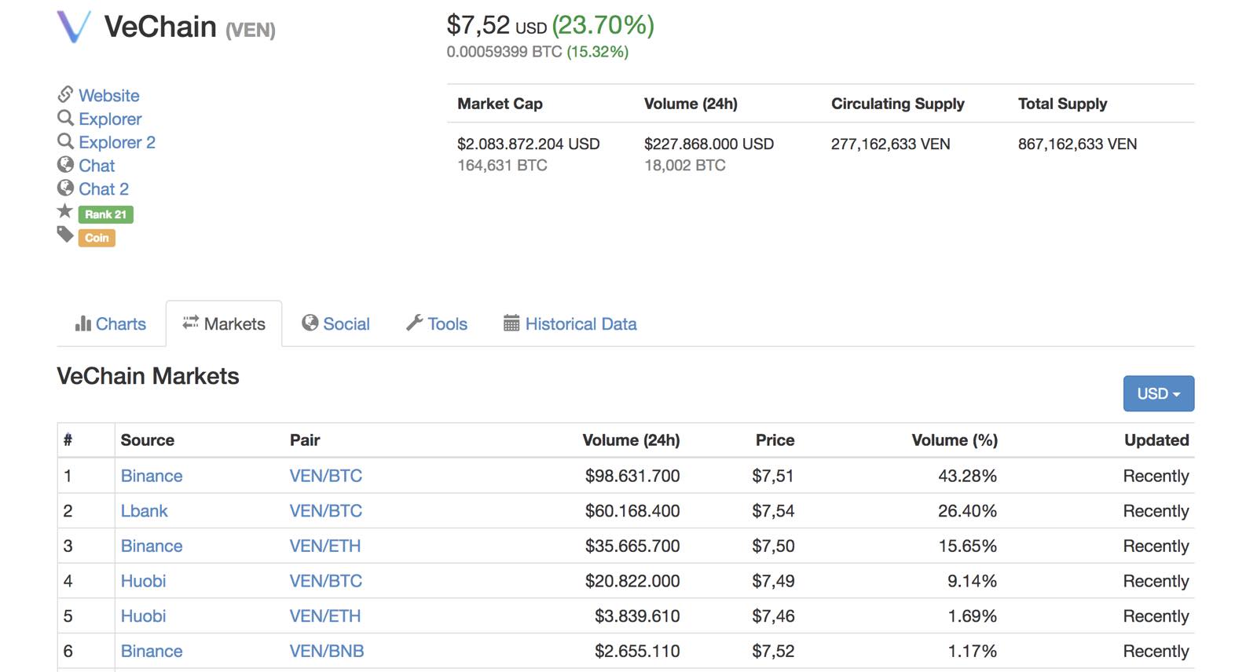Click the $2.083.872.204 USD market cap value
The image size is (1257, 672).
click(529, 144)
